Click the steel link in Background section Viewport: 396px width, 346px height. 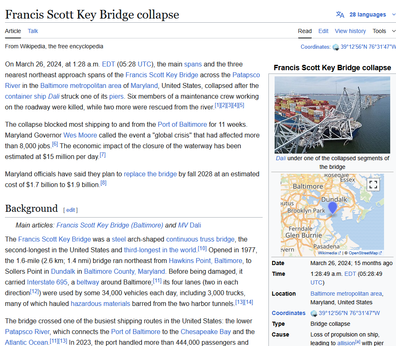pyautogui.click(x=119, y=239)
